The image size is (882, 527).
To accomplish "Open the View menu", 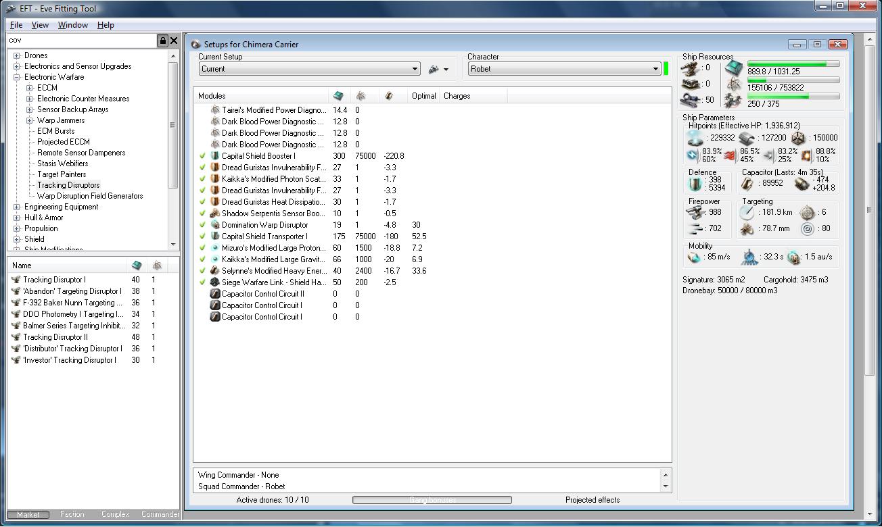I will pyautogui.click(x=40, y=25).
